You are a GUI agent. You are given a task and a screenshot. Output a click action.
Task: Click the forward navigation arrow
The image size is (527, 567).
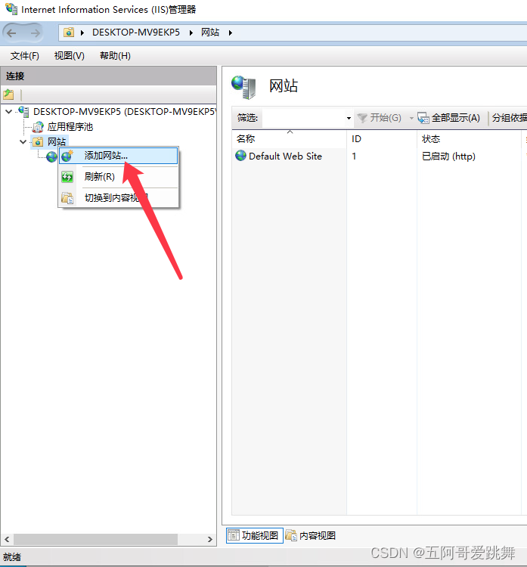click(35, 33)
